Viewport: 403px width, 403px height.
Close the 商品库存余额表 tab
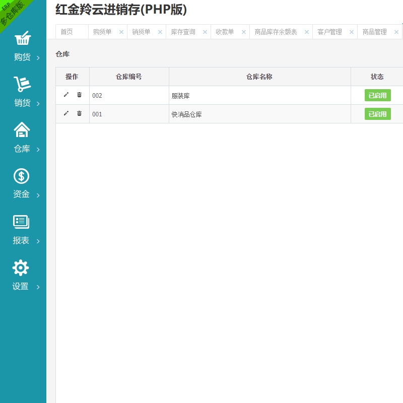coord(306,32)
